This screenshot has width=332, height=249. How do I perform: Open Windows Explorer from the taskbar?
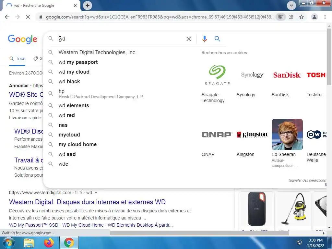(x=29, y=243)
